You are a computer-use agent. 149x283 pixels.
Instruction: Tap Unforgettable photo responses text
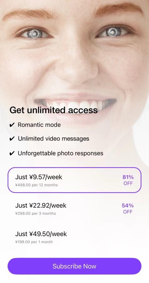pos(60,153)
